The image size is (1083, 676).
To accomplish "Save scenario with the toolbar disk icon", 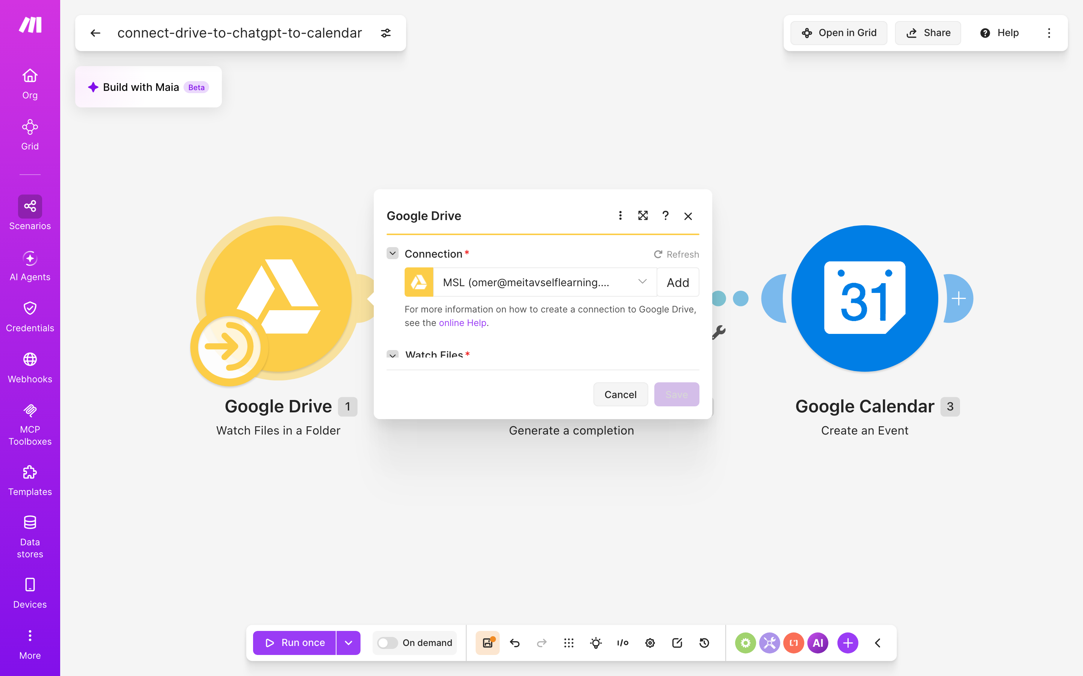I will pyautogui.click(x=487, y=643).
